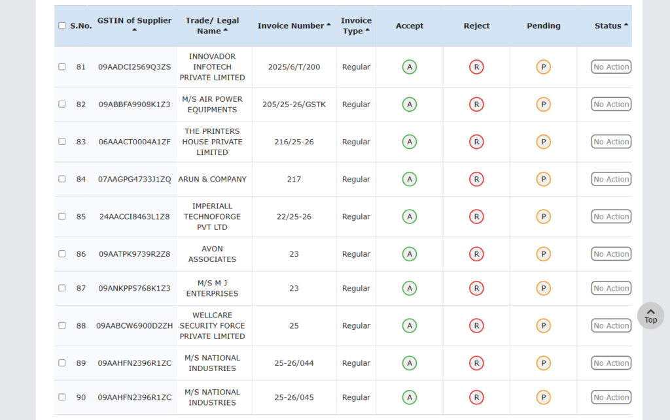Click the No Action status for row 84

611,179
